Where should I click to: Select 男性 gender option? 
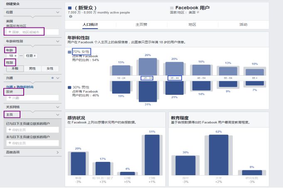coord(32,69)
